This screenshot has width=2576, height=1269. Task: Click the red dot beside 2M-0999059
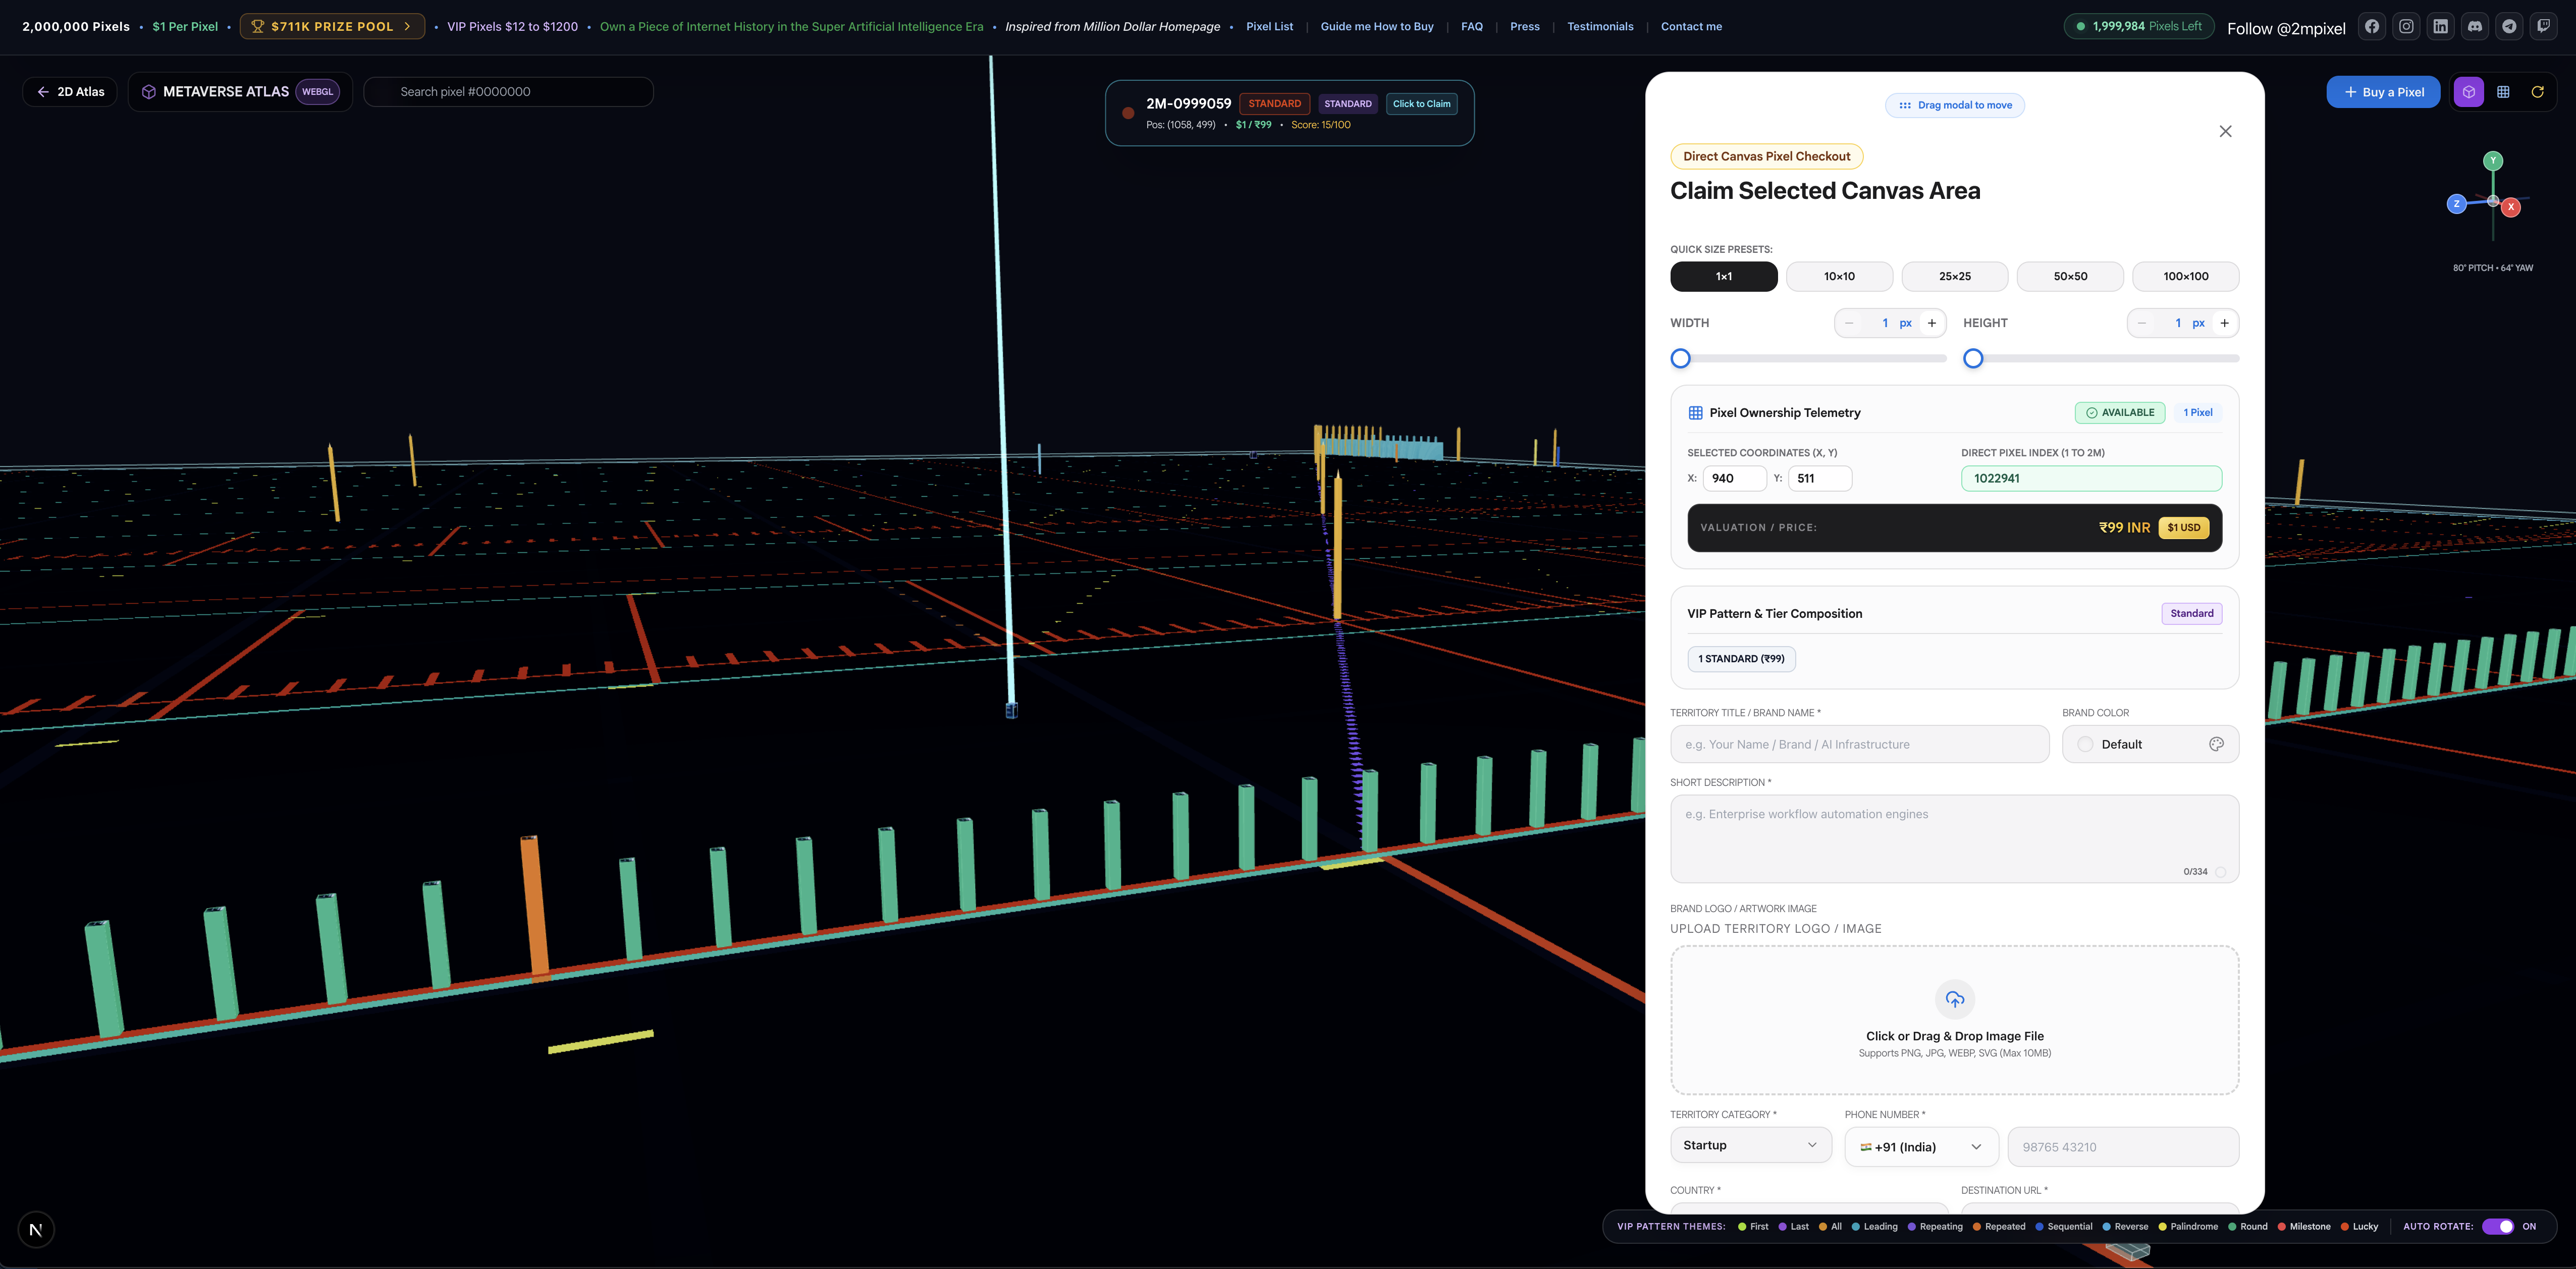coord(1128,113)
